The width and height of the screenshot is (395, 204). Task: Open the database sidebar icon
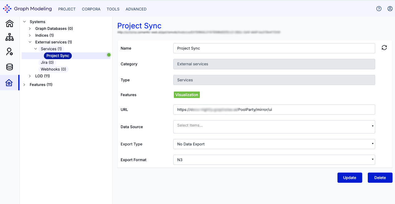click(x=10, y=67)
